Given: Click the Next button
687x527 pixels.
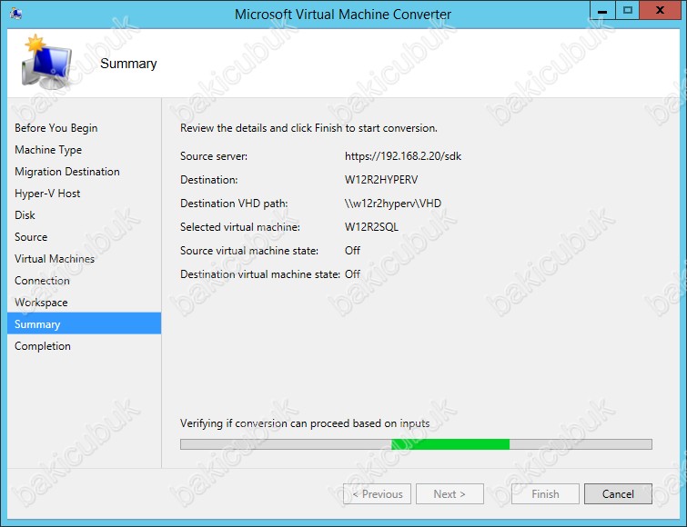Looking at the screenshot, I should click(450, 494).
